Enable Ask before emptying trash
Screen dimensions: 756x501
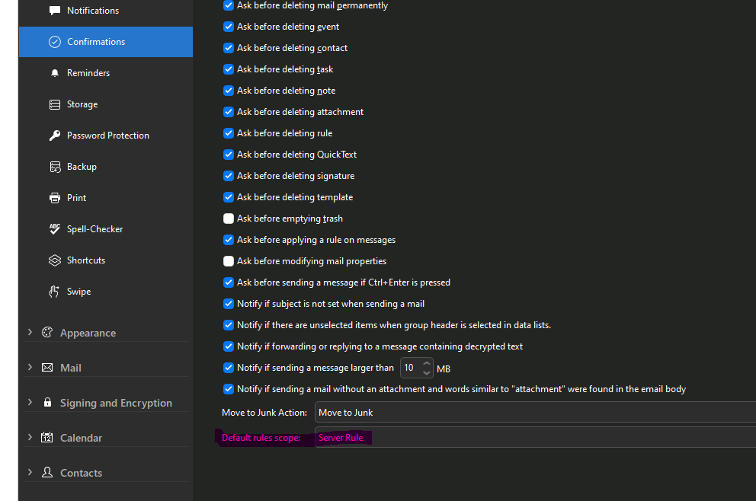point(229,219)
